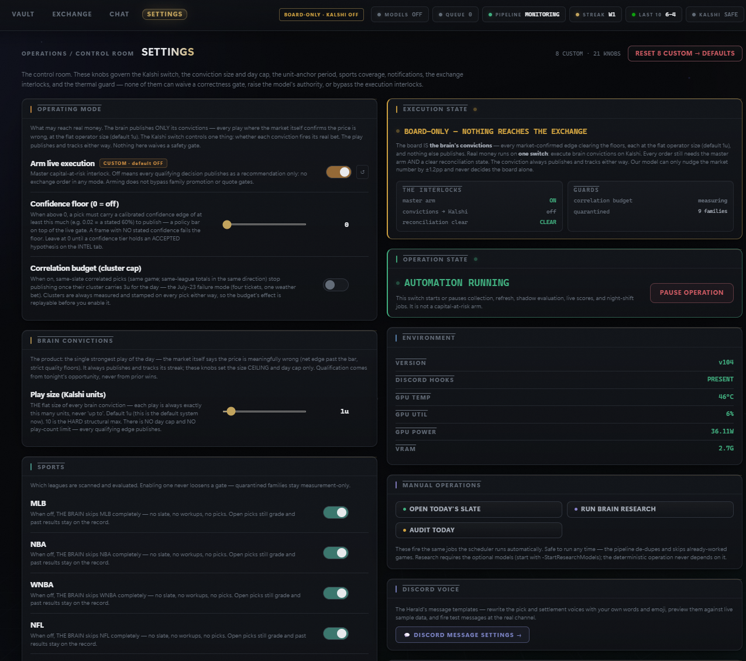Screen dimensions: 746x661
Task: Open the EXCHANGE tab
Action: tap(72, 14)
